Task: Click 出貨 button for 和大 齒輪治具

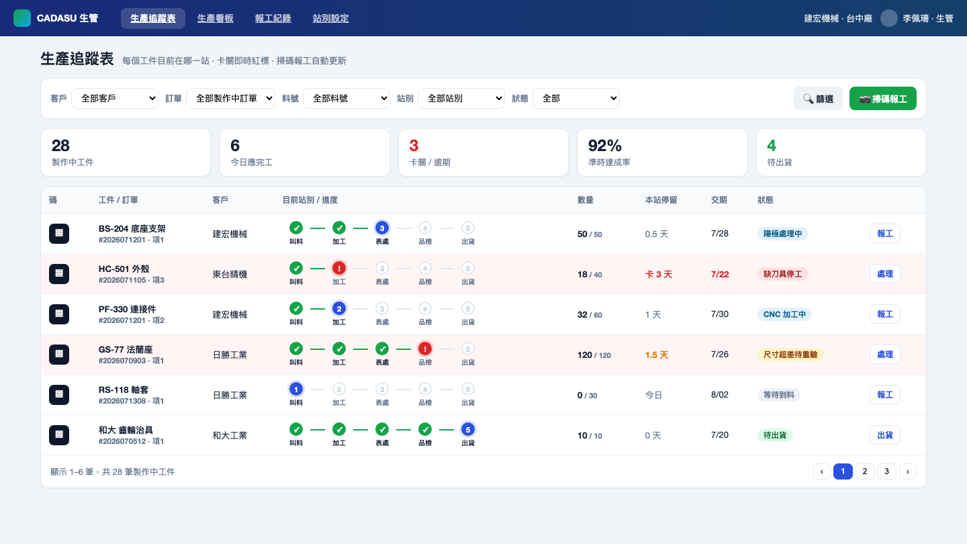Action: (x=885, y=435)
